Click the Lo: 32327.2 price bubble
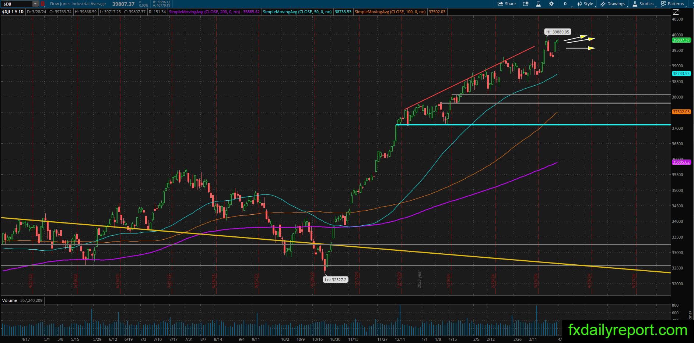 point(336,280)
